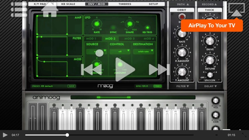
Task: Select the MOD 2 tab
Action: click(x=110, y=38)
